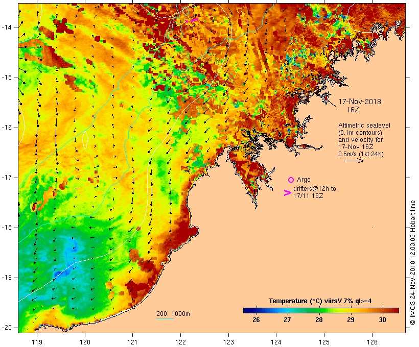Image resolution: width=419 pixels, height=347 pixels.
Task: Click longitude axis label '123'
Action: click(228, 342)
